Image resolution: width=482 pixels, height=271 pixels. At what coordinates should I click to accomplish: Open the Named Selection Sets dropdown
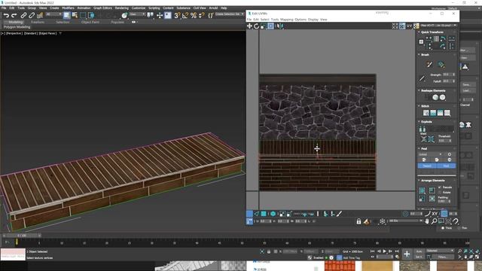(229, 14)
